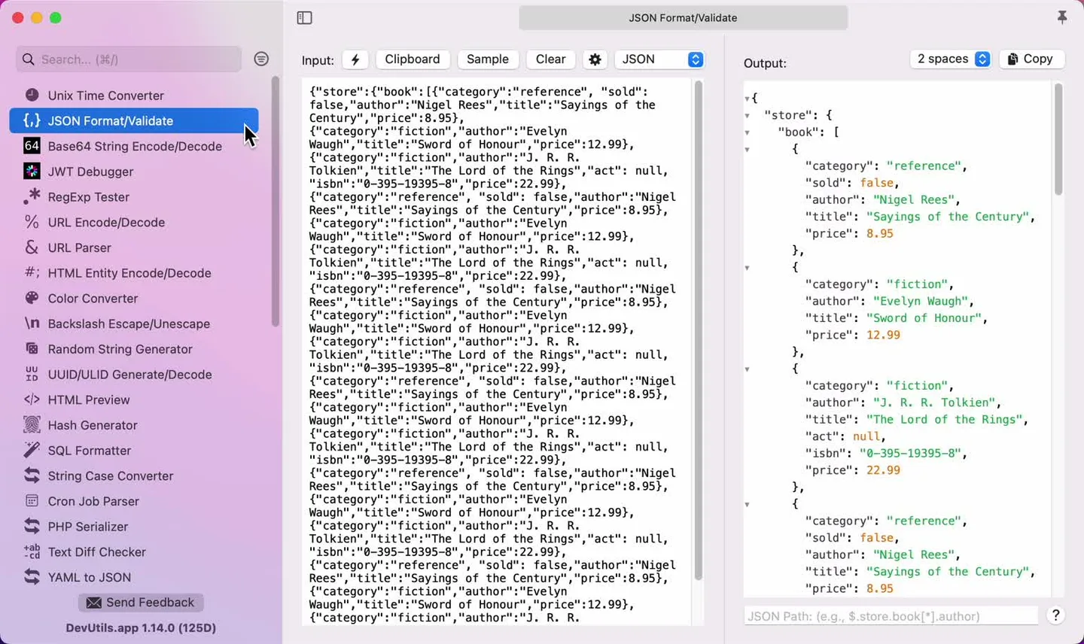1084x644 pixels.
Task: Open SQL Formatter tool
Action: tap(134, 451)
